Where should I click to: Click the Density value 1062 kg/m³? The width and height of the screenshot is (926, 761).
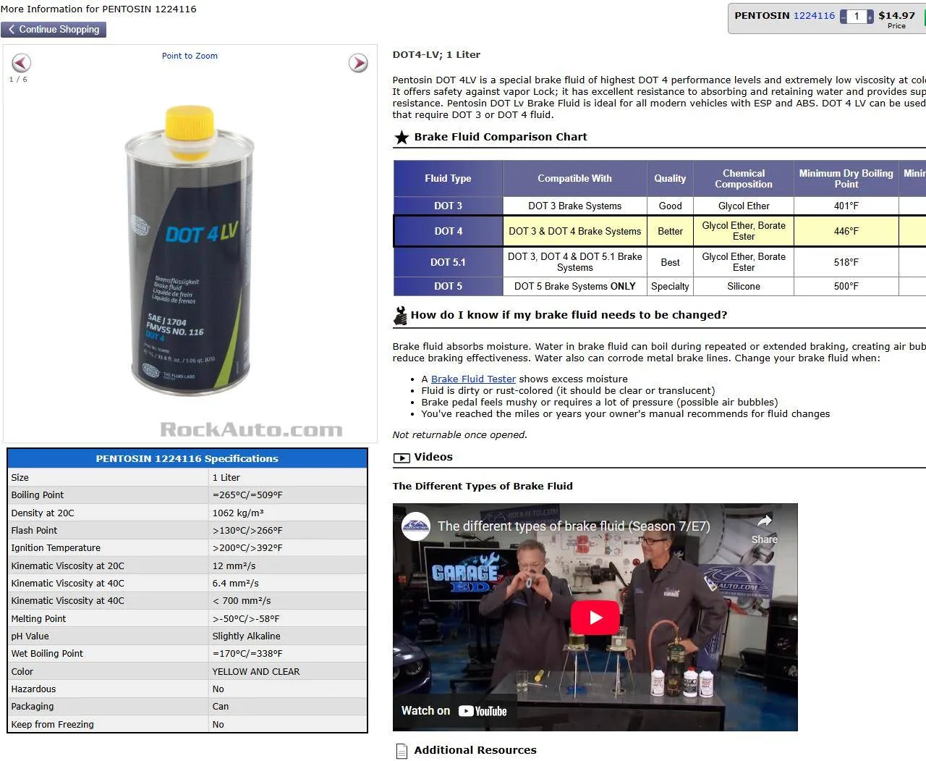click(x=238, y=513)
